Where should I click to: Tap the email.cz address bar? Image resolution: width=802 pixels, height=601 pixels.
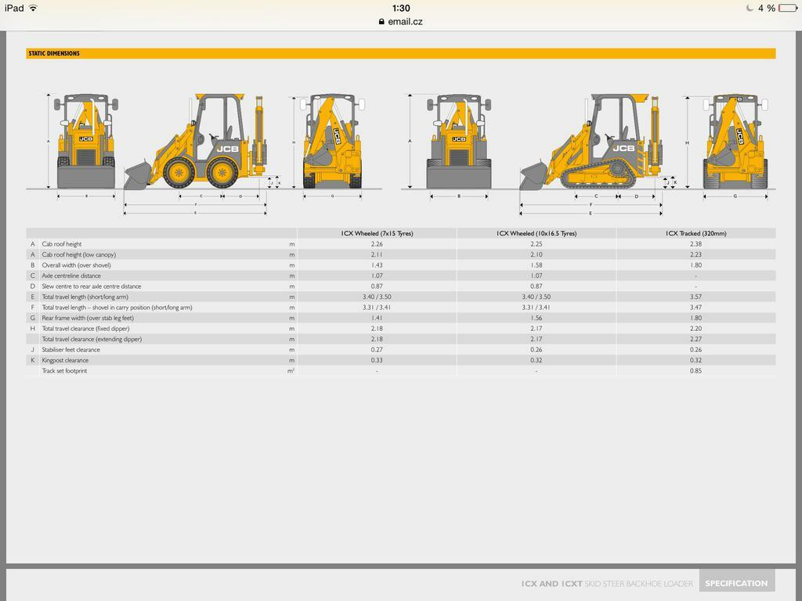(400, 21)
